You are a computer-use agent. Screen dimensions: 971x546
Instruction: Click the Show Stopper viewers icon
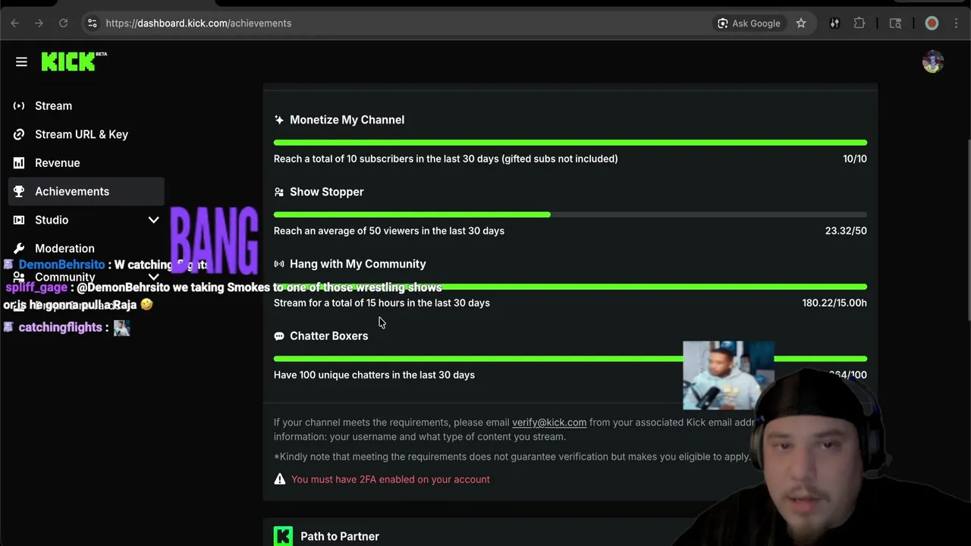click(279, 192)
